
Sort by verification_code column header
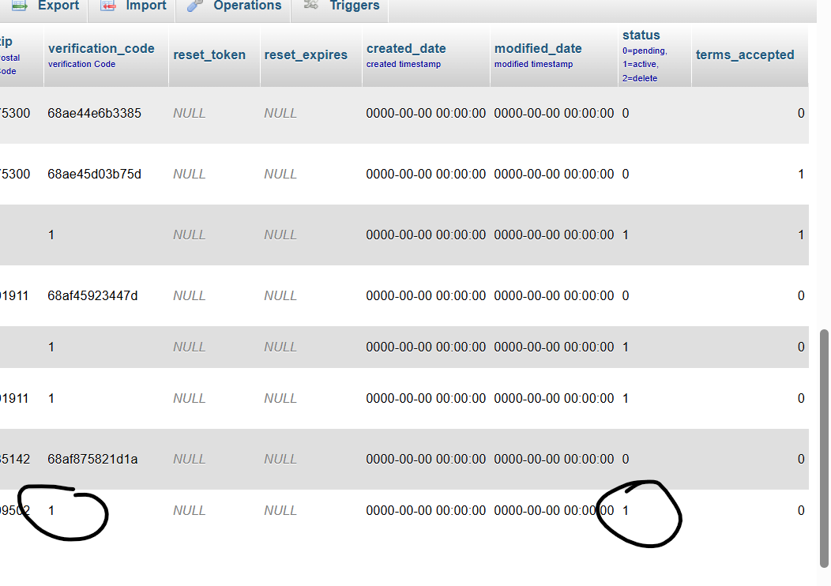(101, 49)
